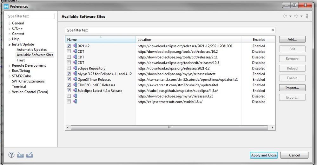
Task: Expand the STM32Cube tree node
Action: point(9,76)
